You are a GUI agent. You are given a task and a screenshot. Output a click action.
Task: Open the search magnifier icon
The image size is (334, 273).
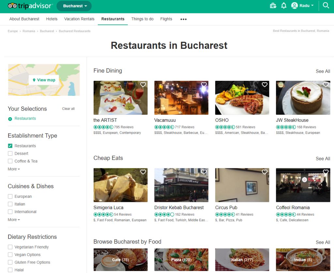pos(326,6)
